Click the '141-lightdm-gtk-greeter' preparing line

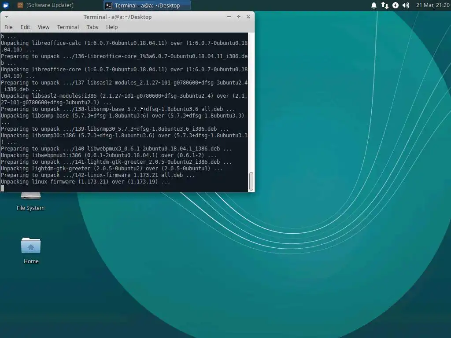pyautogui.click(x=116, y=162)
